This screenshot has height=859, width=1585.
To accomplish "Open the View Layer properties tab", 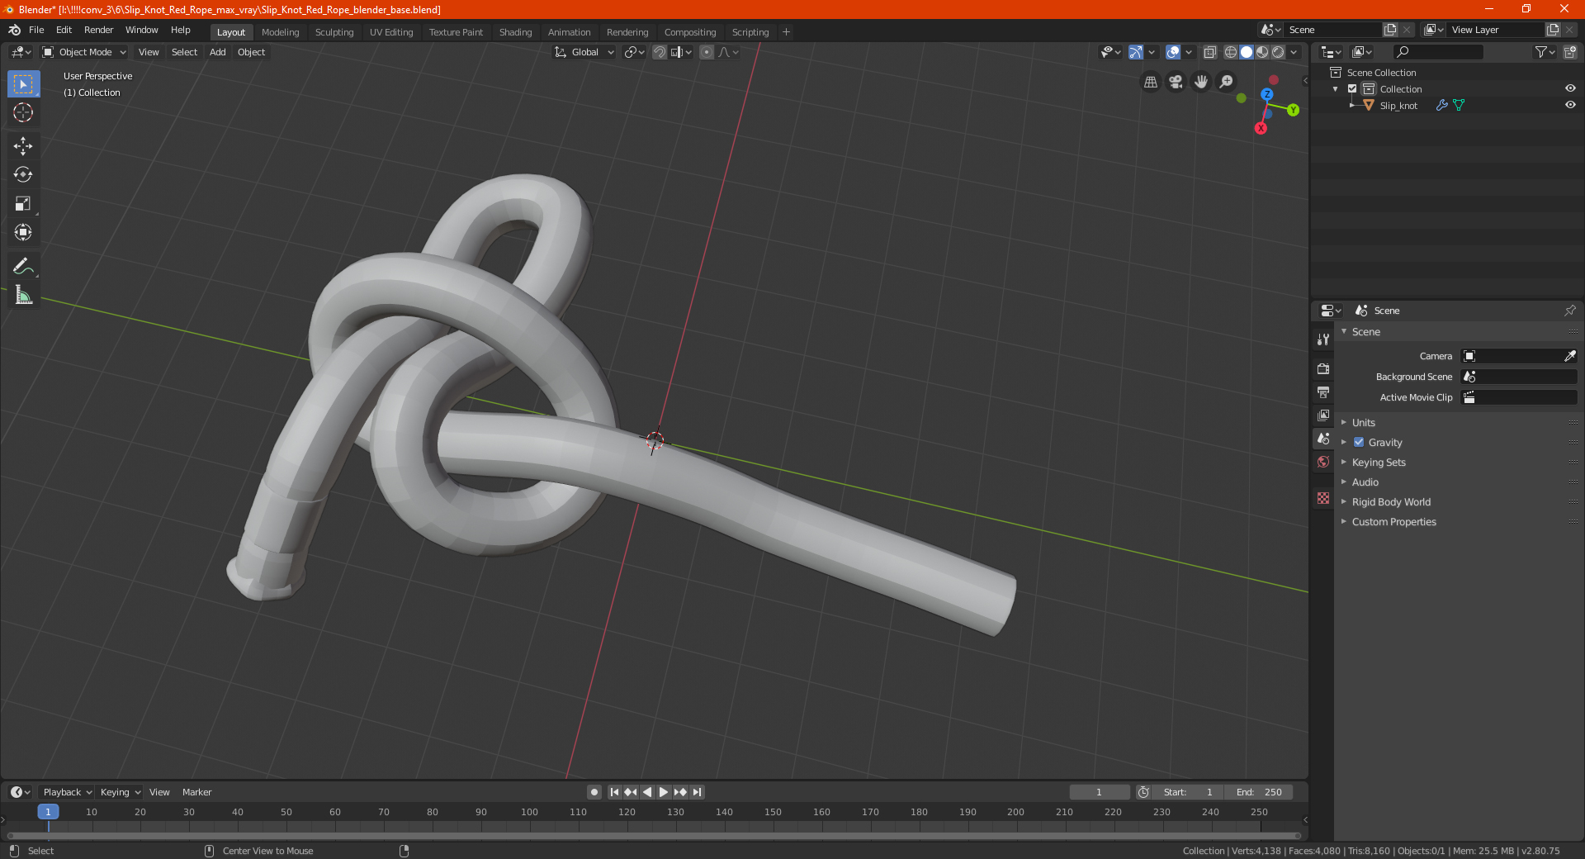I will click(x=1323, y=415).
